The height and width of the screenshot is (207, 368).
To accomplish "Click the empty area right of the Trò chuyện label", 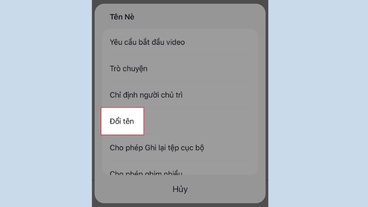I will coord(202,69).
